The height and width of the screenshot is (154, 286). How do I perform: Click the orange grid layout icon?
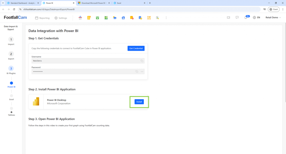click(x=149, y=18)
